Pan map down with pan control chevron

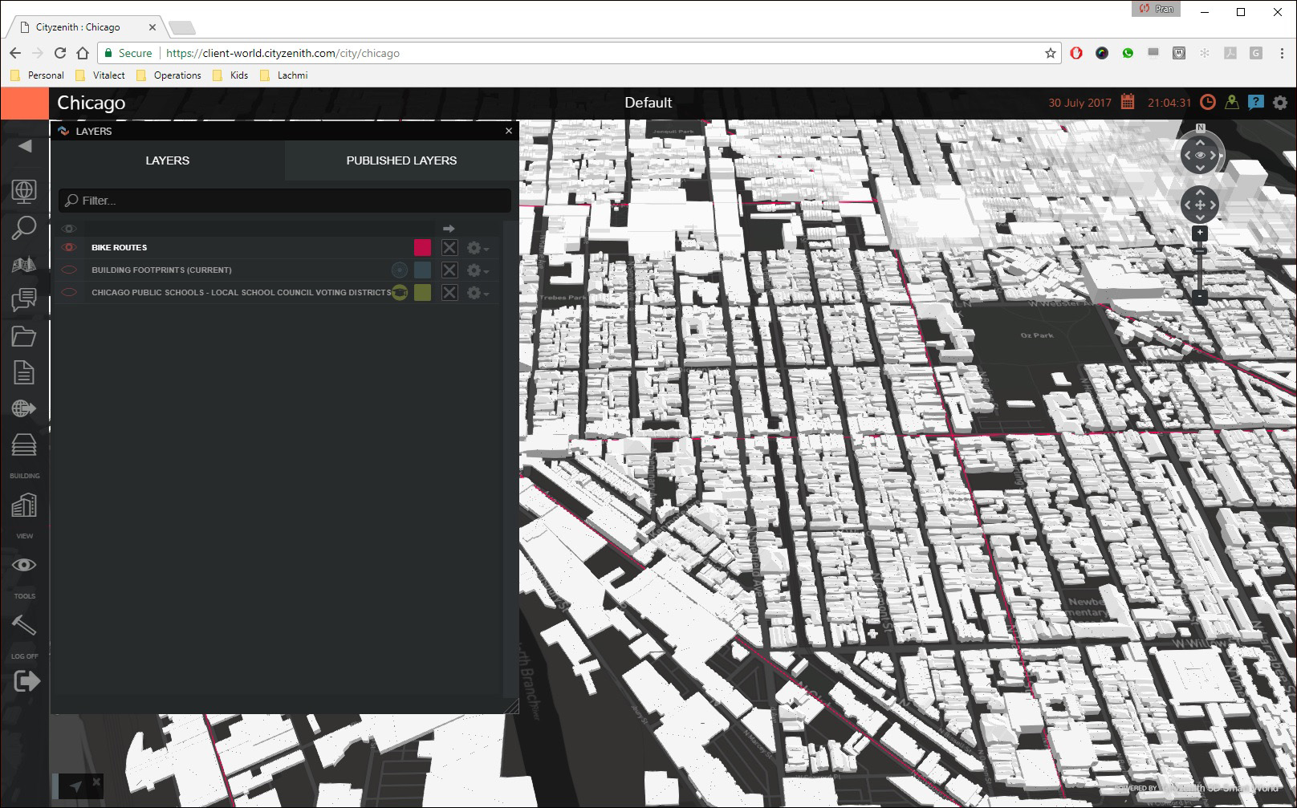[x=1200, y=217]
